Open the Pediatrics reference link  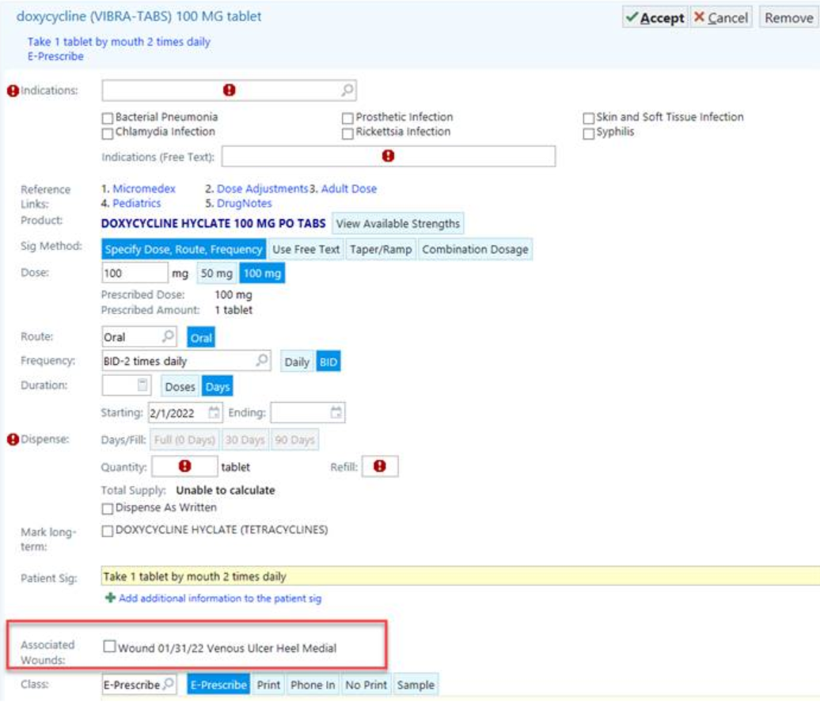point(136,203)
